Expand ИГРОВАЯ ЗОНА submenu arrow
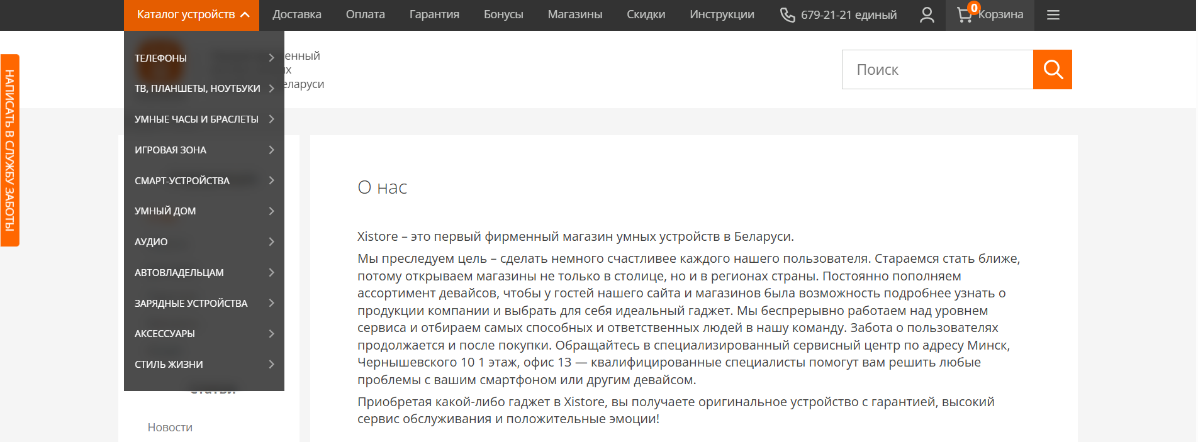1198x442 pixels. click(272, 150)
